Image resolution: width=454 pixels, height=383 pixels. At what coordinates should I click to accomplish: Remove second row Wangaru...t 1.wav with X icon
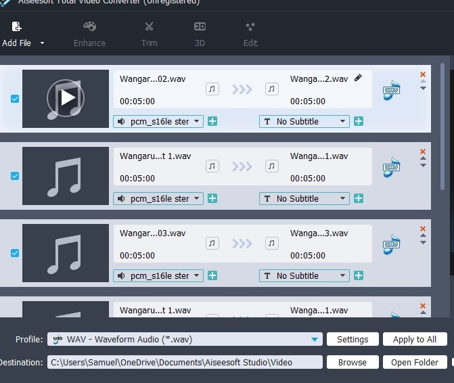coord(423,152)
